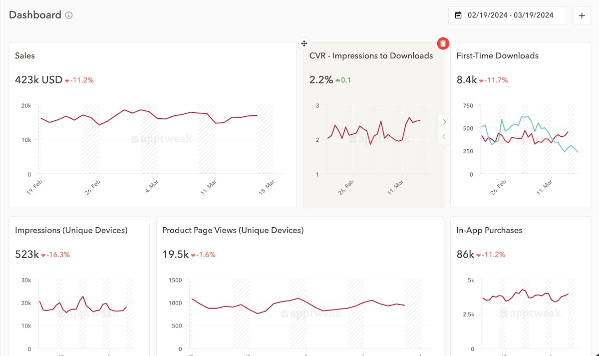The height and width of the screenshot is (356, 599).
Task: Click Product Page Views (Unique Devices) title
Action: [233, 230]
